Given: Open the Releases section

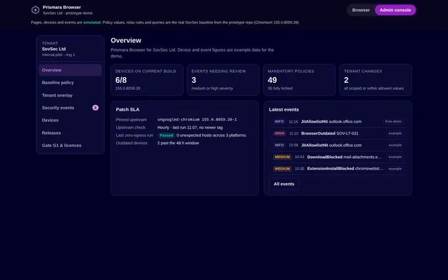Looking at the screenshot, I should (70, 133).
